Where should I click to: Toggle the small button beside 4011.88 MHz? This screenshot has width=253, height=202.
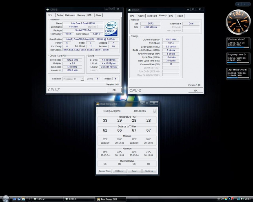[155, 111]
